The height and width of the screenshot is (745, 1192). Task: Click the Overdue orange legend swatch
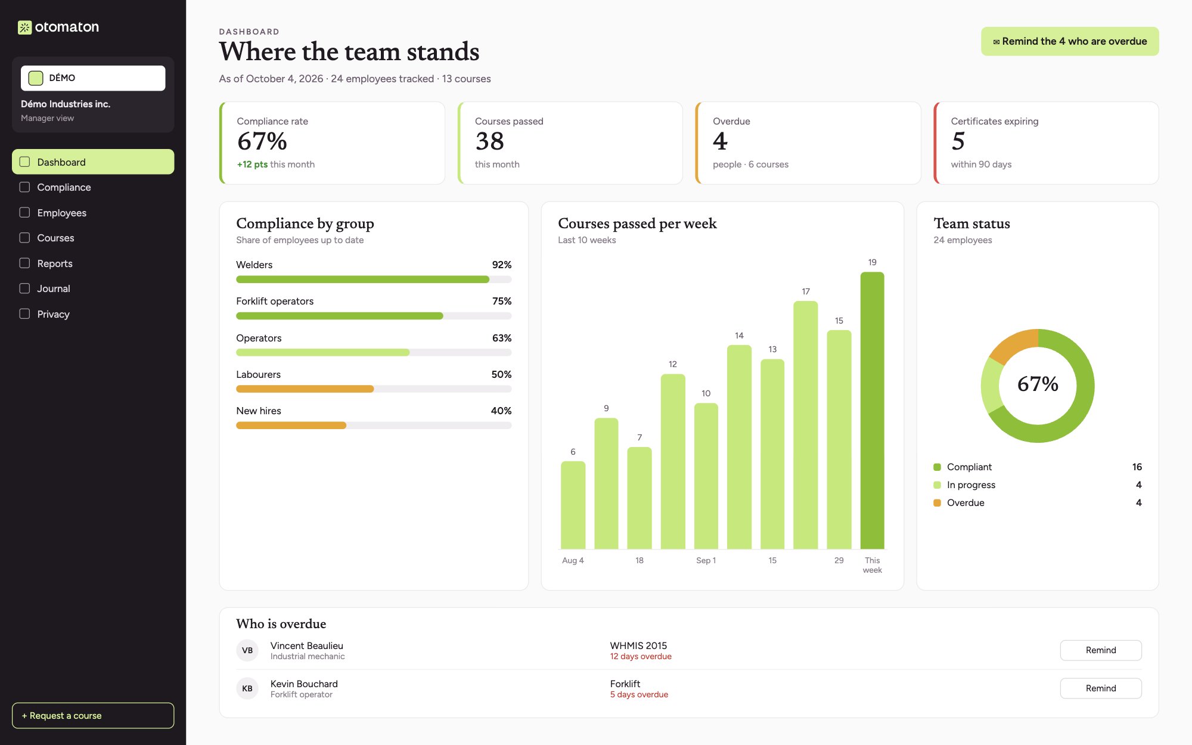[x=937, y=503]
